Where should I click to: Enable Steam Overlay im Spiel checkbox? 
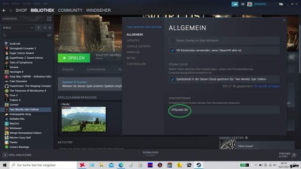[x=173, y=40]
